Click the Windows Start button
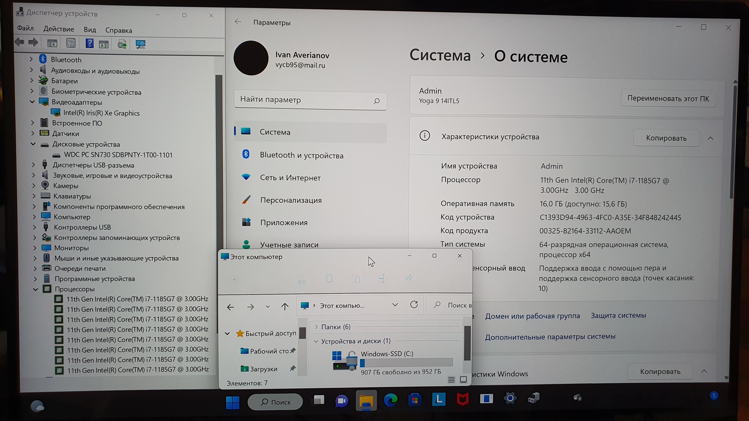This screenshot has width=749, height=421. click(x=233, y=402)
